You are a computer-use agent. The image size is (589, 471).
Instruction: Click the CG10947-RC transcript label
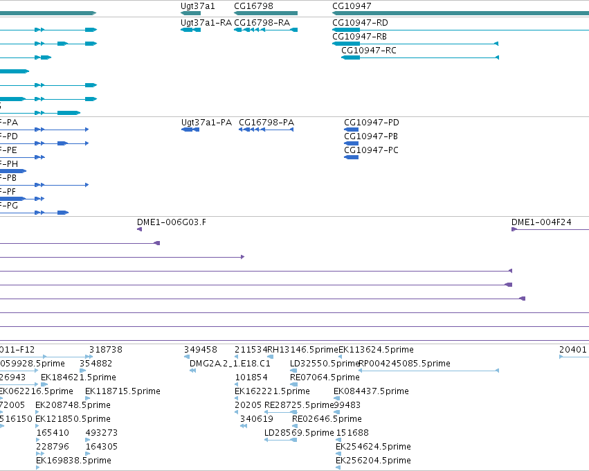click(369, 51)
